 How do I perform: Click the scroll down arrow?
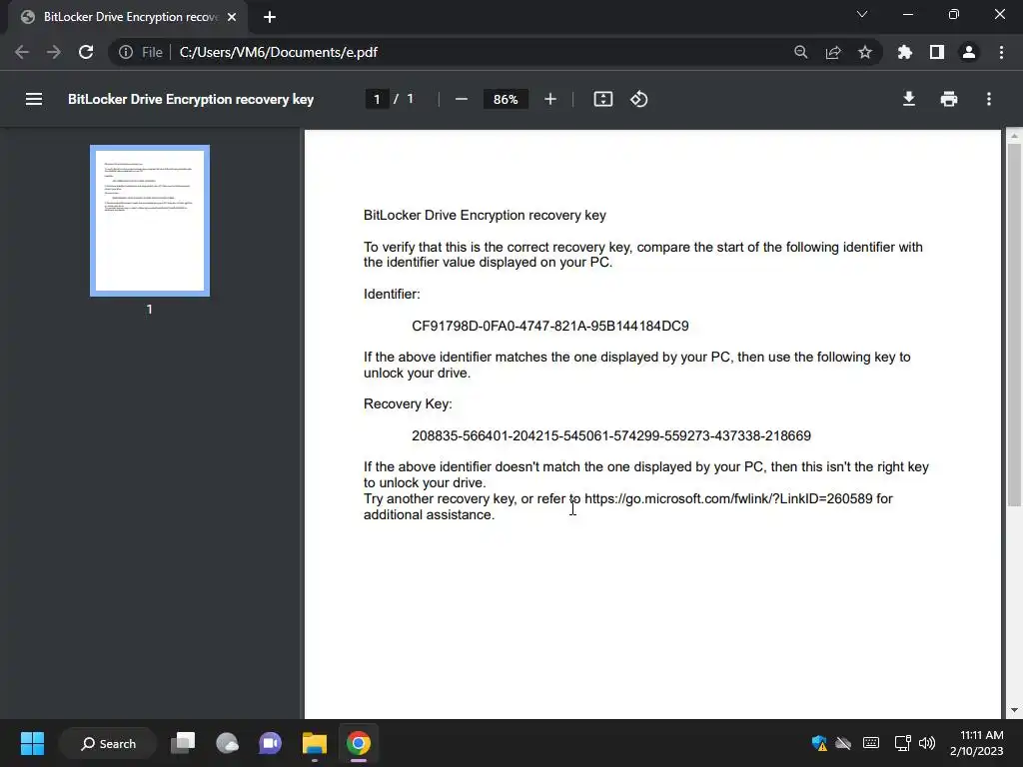coord(1013,710)
